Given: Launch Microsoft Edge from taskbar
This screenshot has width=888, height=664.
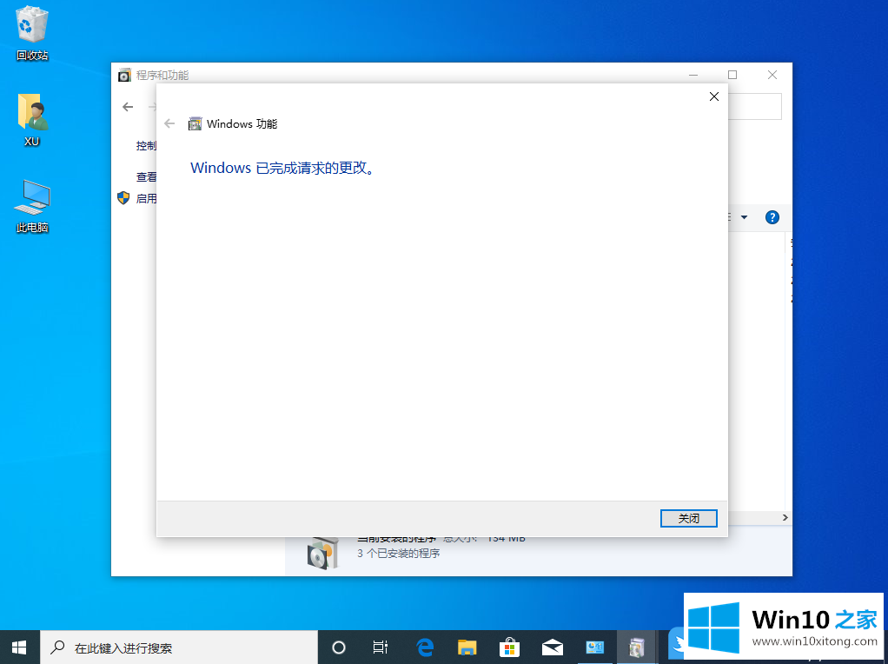Looking at the screenshot, I should 425,647.
